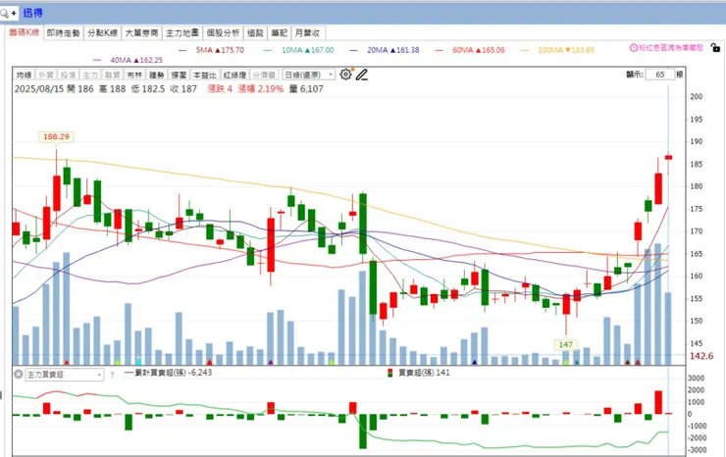Screen dimensions: 726x457
Task: Switch to the 分點K線 tab
Action: pyautogui.click(x=102, y=33)
